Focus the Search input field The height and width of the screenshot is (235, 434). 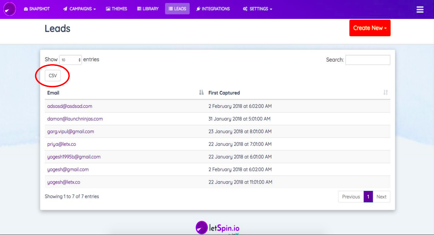tap(367, 60)
